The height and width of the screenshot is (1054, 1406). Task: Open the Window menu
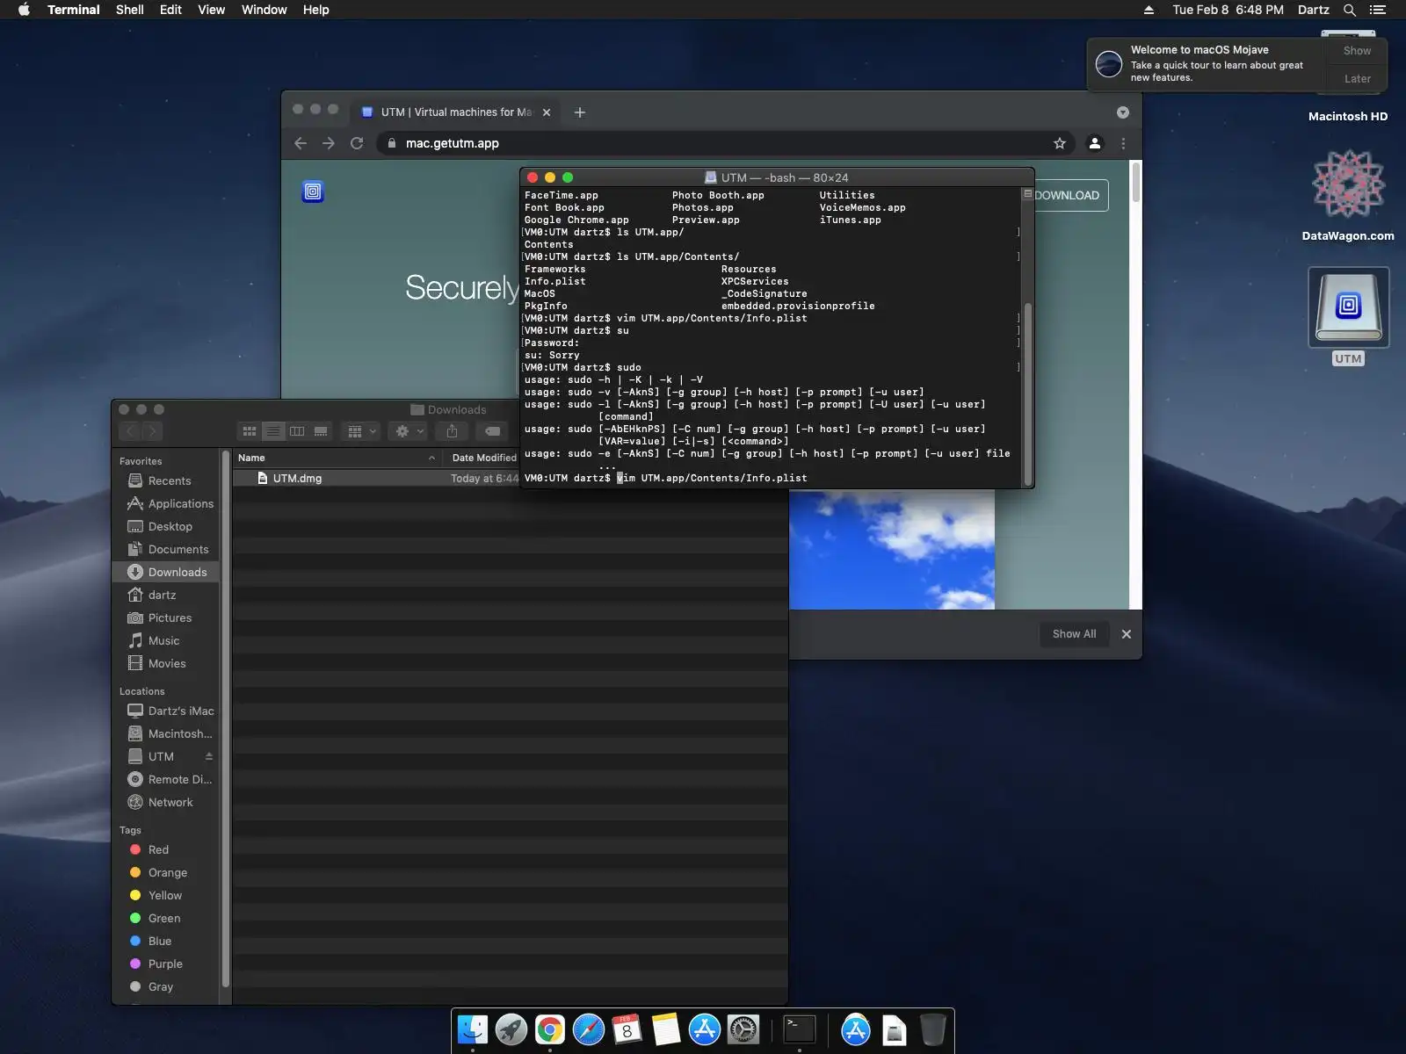coord(265,10)
